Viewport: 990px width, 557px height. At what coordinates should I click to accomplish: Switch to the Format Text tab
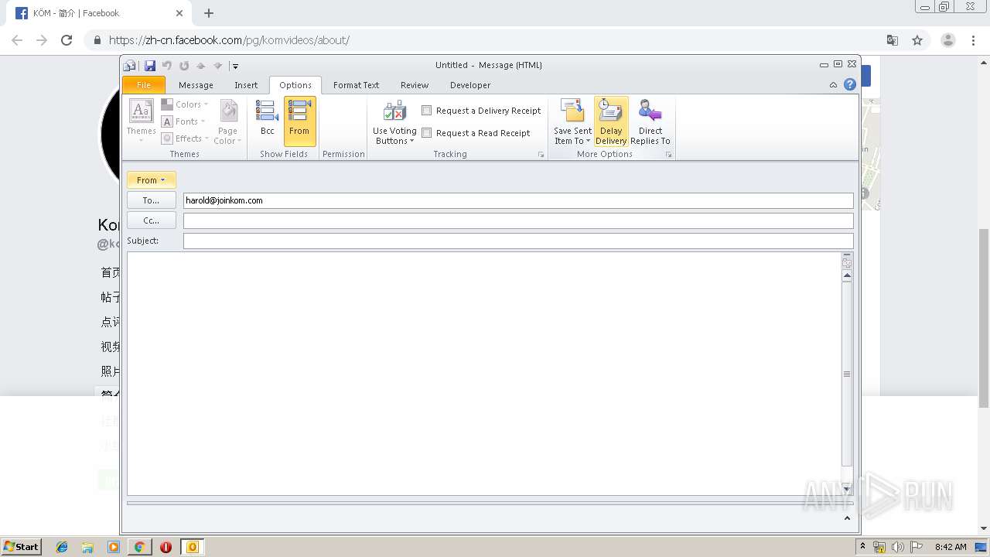[x=356, y=85]
